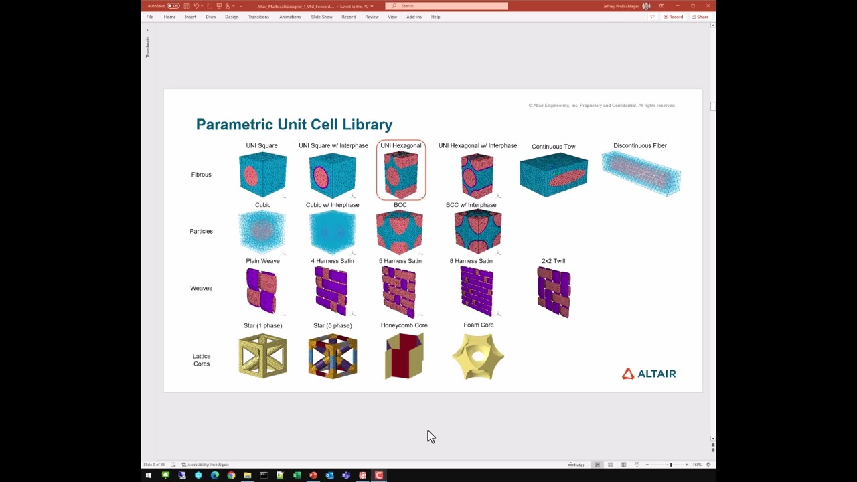Click the zoom out minus button
The width and height of the screenshot is (857, 482).
pyautogui.click(x=647, y=465)
